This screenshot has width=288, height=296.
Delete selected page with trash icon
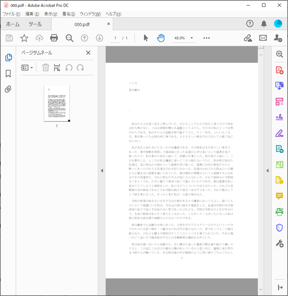pos(45,67)
